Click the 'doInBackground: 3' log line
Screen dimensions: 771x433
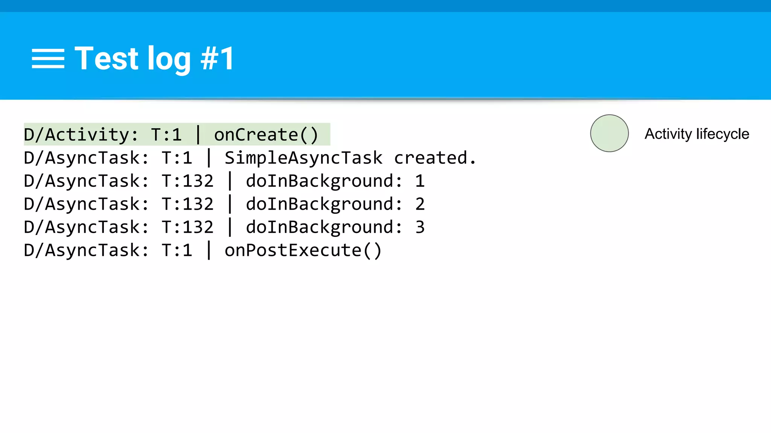click(x=224, y=227)
